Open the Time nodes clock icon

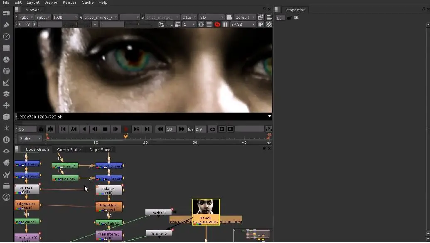pyautogui.click(x=6, y=37)
